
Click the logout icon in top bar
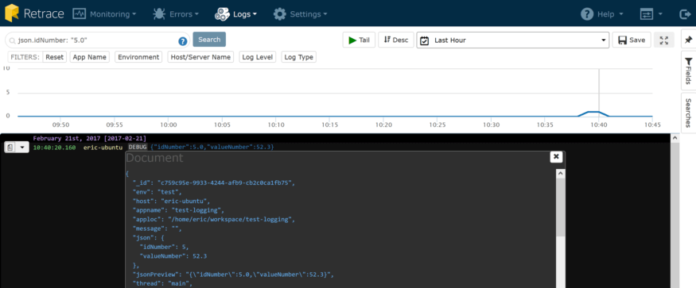[x=686, y=14]
